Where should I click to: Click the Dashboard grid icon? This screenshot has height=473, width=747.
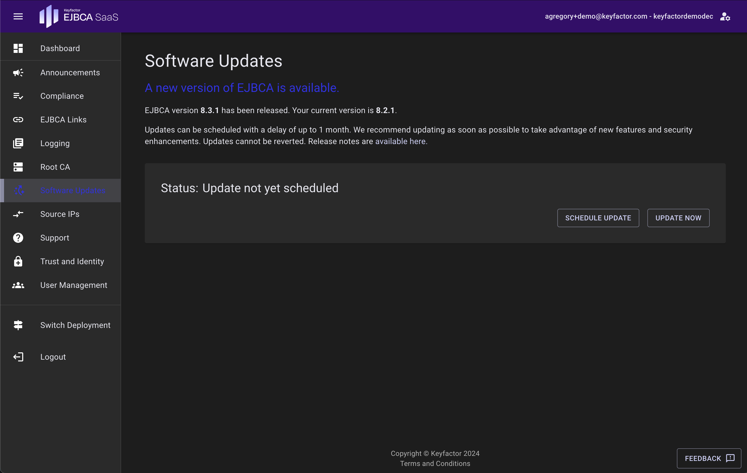(18, 48)
